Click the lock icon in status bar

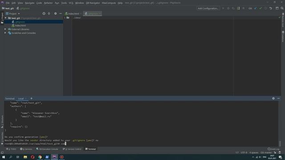point(275,152)
